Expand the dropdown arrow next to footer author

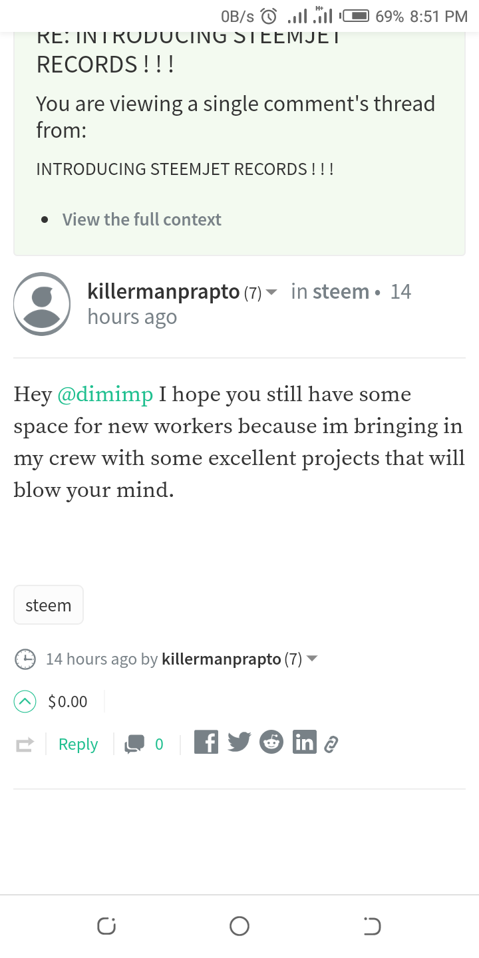tap(312, 659)
